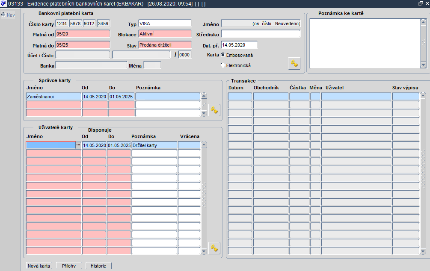Click Správce karty Od date 14.05.2020

click(x=95, y=97)
